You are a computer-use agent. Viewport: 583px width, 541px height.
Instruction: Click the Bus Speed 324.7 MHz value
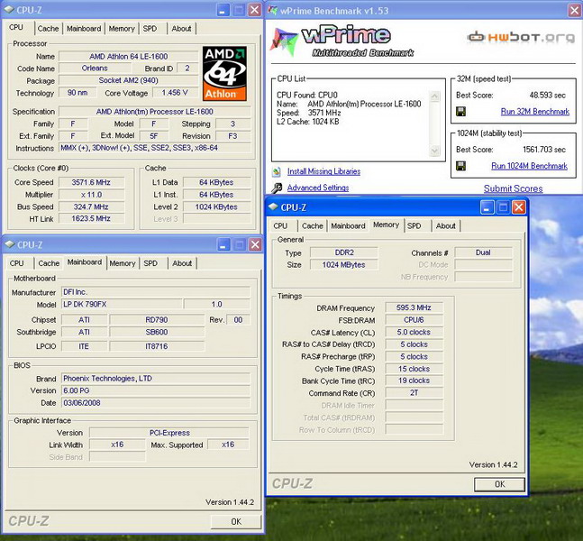(x=91, y=206)
